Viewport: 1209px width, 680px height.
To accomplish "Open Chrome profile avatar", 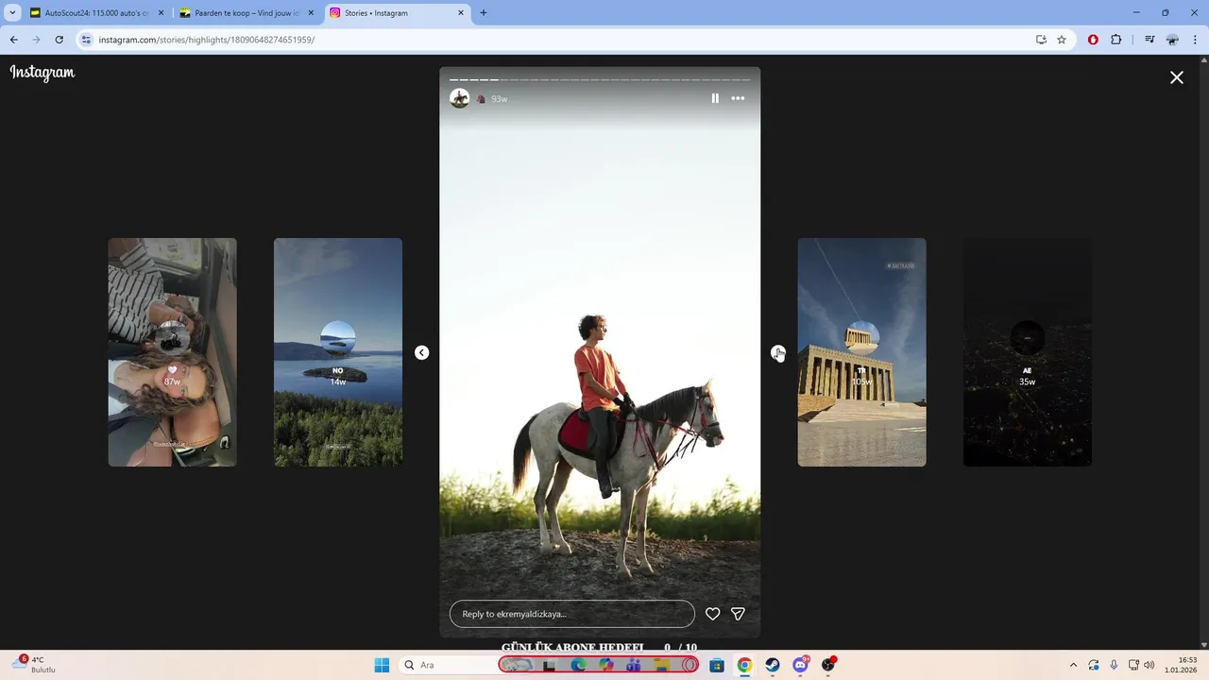I will click(1172, 40).
